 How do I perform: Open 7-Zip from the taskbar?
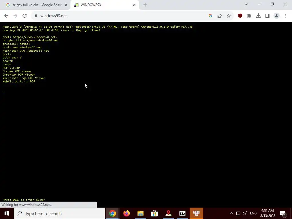(182, 213)
